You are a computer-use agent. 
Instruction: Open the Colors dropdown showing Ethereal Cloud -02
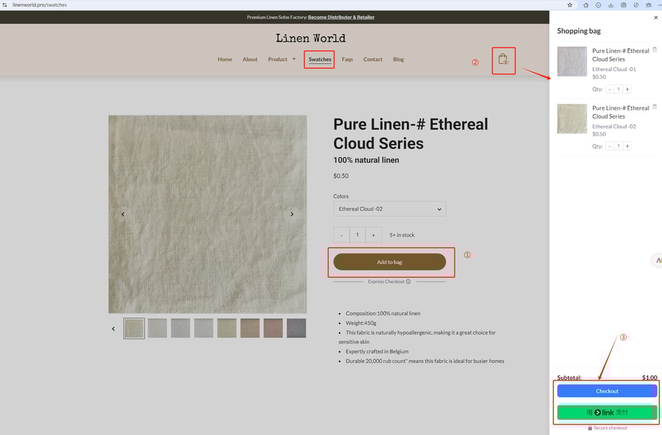[389, 209]
